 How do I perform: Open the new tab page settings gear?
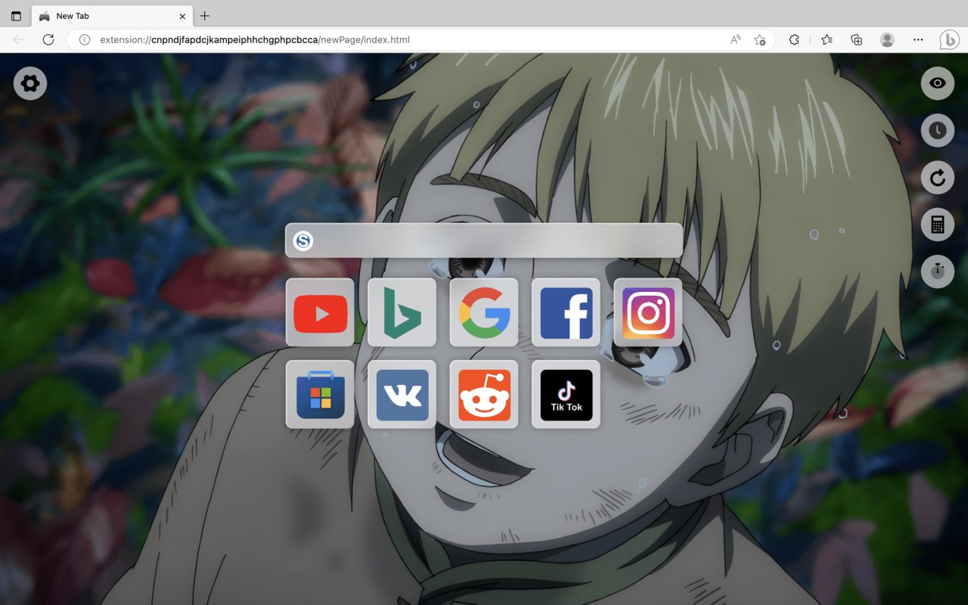pyautogui.click(x=30, y=83)
